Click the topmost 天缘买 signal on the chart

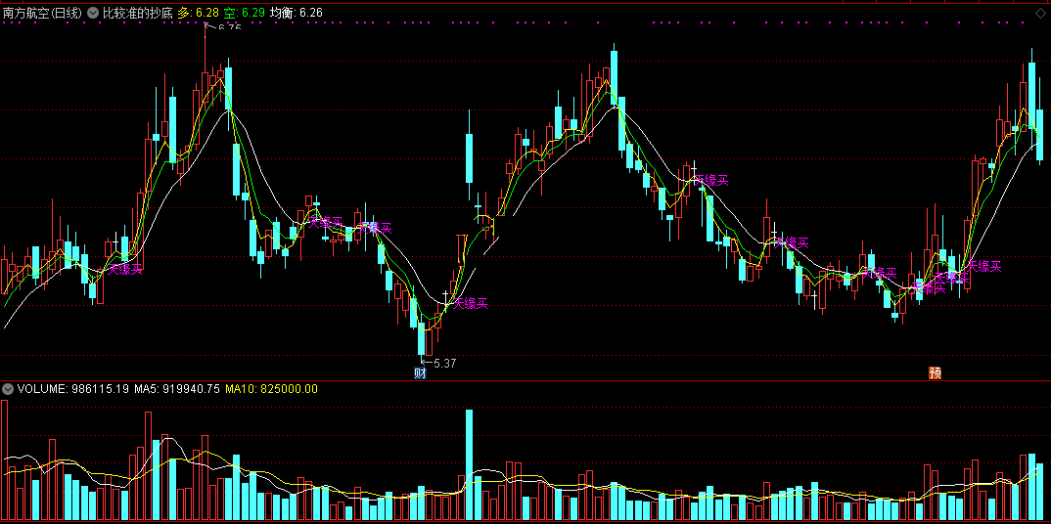tap(710, 179)
